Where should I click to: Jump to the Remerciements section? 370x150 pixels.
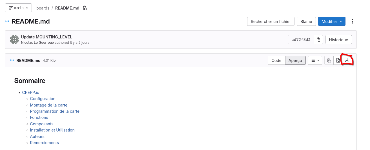point(45,143)
